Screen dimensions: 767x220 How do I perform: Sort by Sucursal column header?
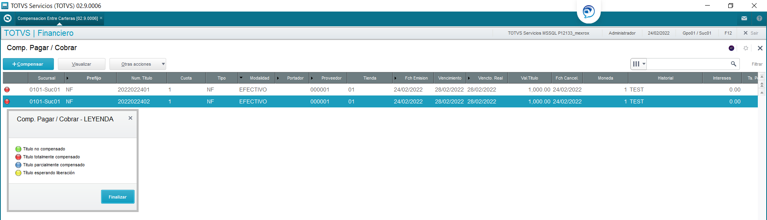[x=47, y=78]
